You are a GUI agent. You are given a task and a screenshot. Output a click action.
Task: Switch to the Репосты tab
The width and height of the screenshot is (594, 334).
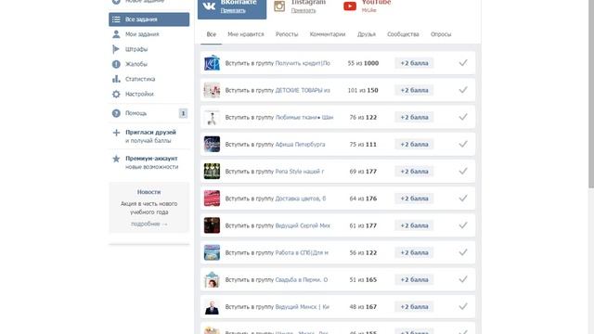pyautogui.click(x=287, y=34)
